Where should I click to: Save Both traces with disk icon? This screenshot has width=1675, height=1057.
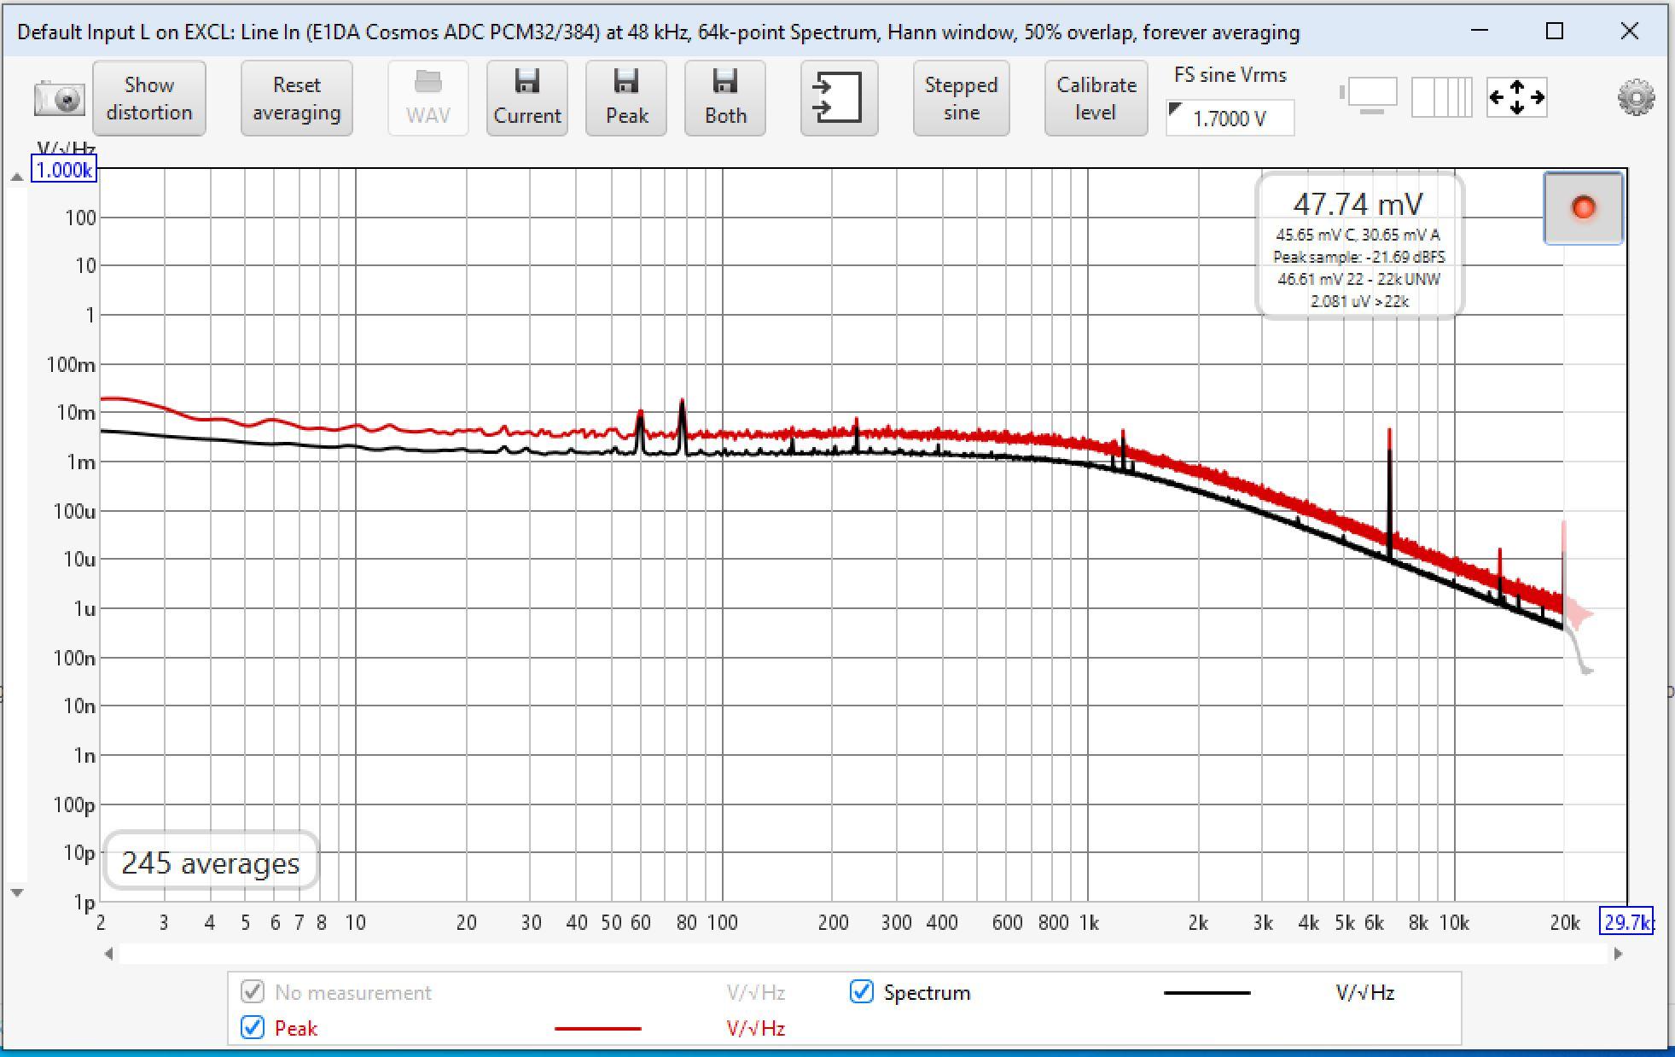point(725,98)
